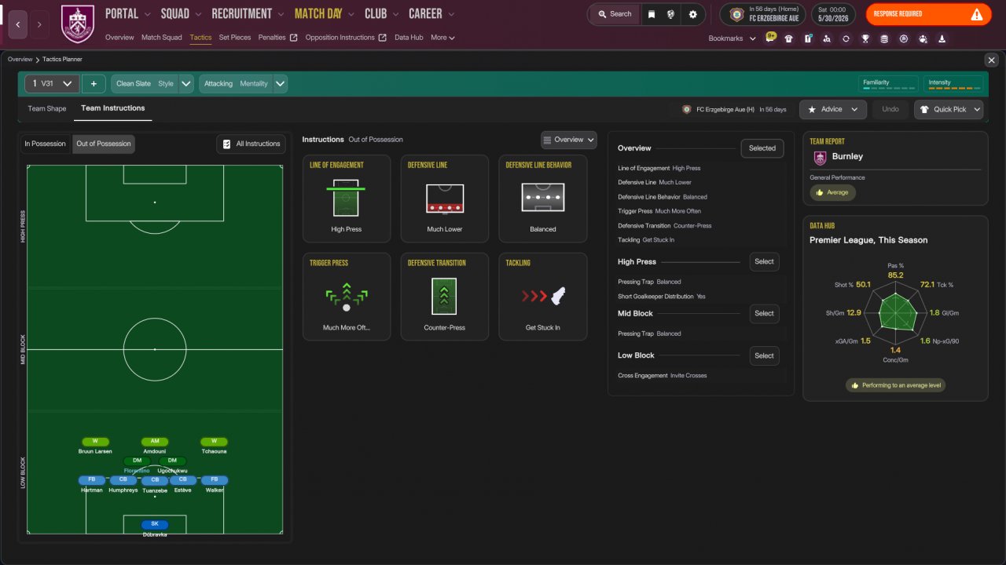Switch to In Possession view
This screenshot has width=1006, height=565.
[46, 144]
